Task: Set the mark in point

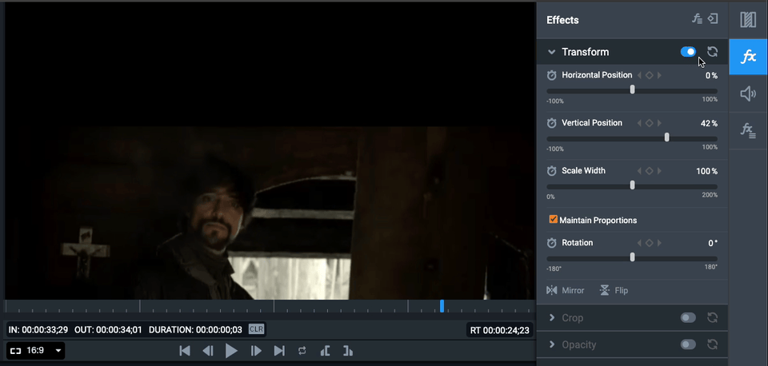Action: [x=325, y=351]
